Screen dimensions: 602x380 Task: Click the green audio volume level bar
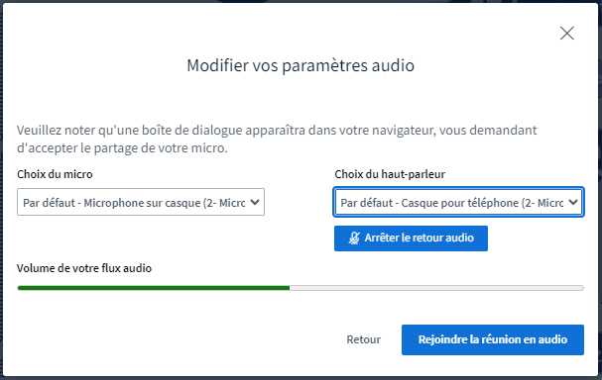click(154, 288)
